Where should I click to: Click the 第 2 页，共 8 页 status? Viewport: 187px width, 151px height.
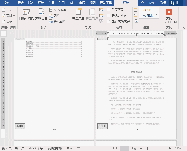pyautogui.click(x=13, y=148)
